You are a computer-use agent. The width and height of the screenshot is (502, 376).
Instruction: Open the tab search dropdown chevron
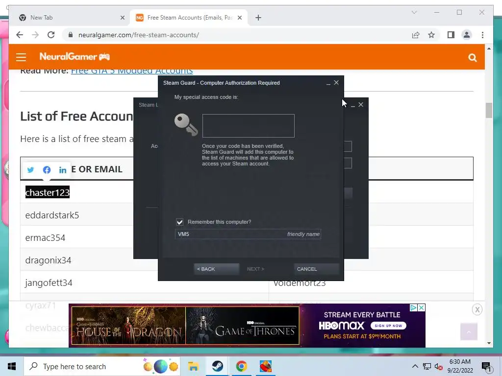[x=414, y=12]
